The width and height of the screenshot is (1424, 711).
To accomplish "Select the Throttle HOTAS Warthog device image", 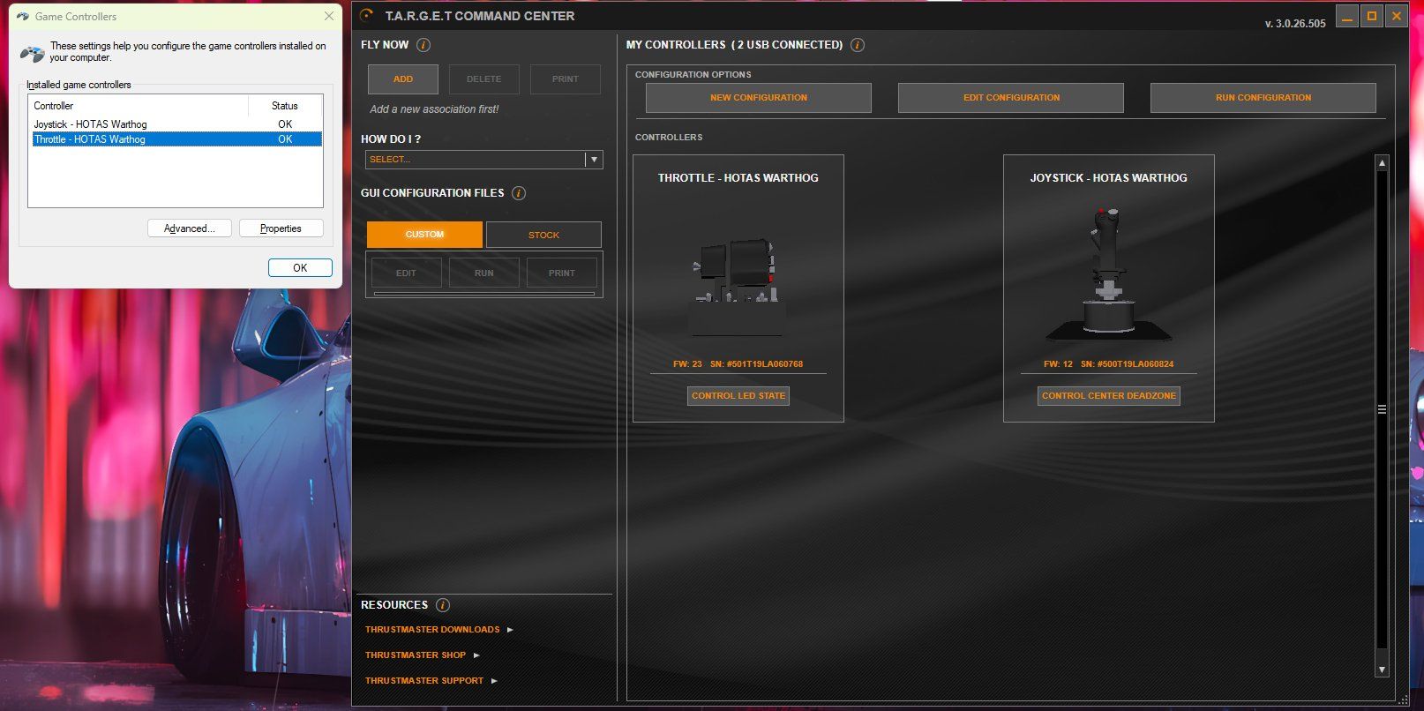I will tap(738, 287).
